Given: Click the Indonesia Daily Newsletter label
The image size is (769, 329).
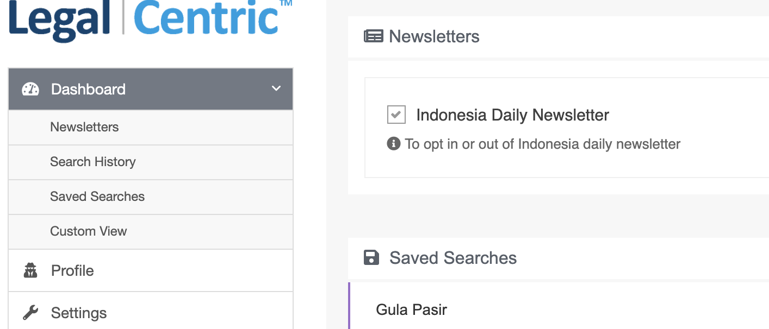Looking at the screenshot, I should pos(512,115).
